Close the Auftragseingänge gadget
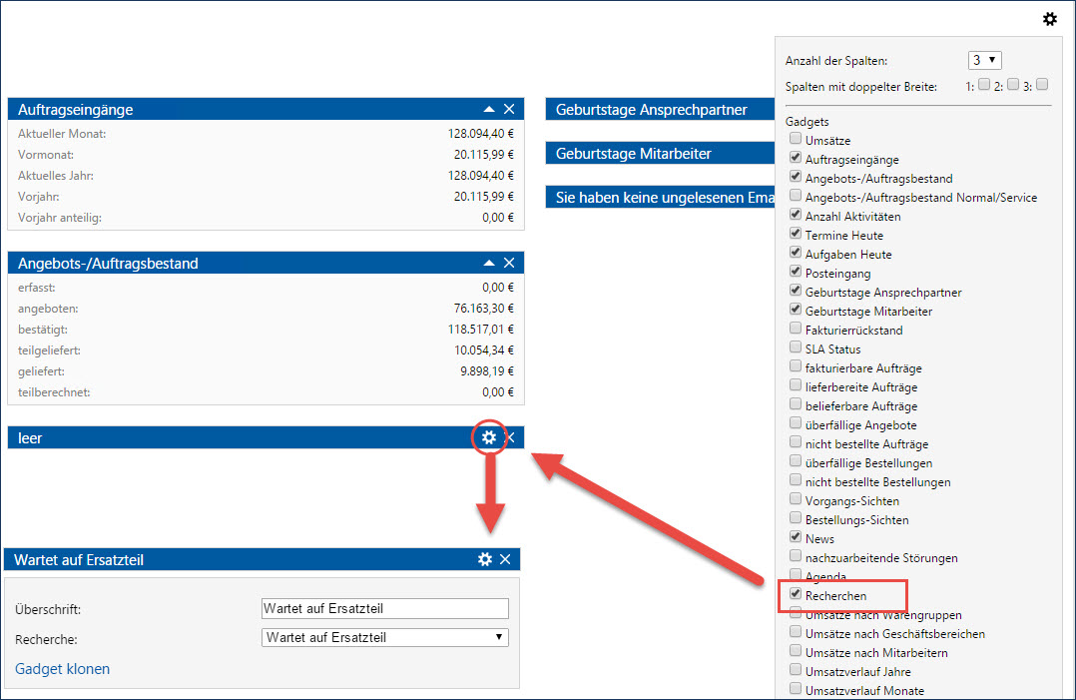 (509, 110)
